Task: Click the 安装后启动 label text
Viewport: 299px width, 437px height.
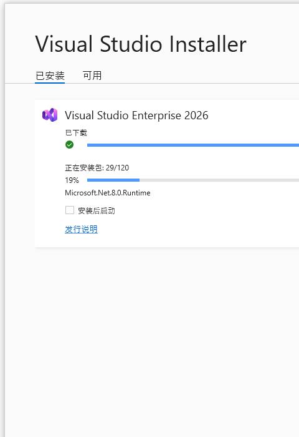Action: pyautogui.click(x=96, y=211)
